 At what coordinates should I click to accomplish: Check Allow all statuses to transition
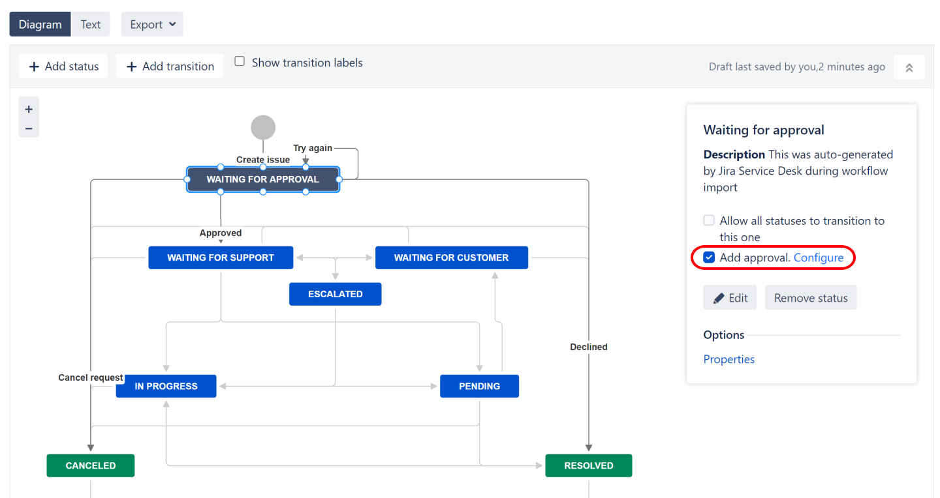pyautogui.click(x=709, y=220)
